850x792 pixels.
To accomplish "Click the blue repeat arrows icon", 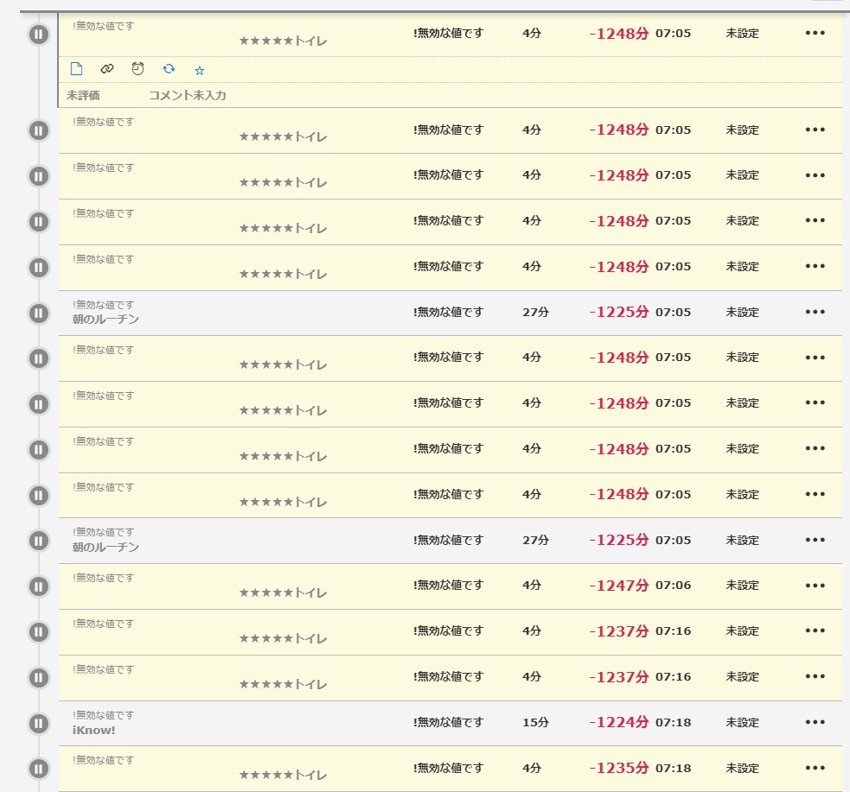I will [169, 69].
